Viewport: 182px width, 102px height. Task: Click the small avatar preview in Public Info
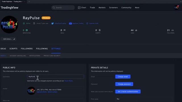(31, 91)
